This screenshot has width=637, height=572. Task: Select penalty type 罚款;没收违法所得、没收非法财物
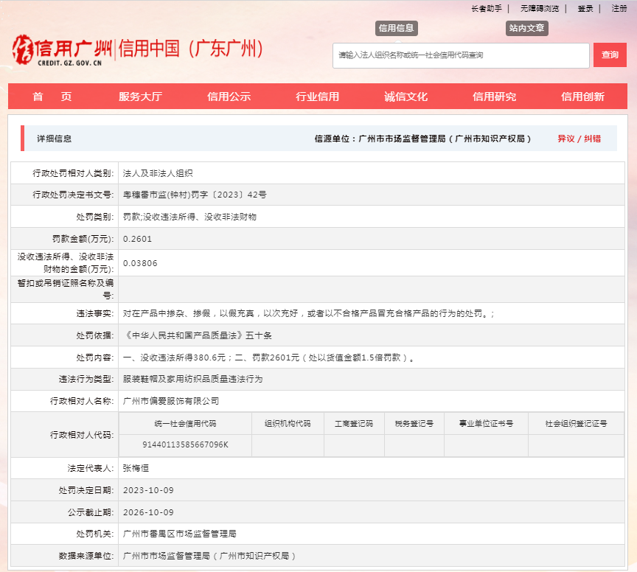pyautogui.click(x=189, y=217)
